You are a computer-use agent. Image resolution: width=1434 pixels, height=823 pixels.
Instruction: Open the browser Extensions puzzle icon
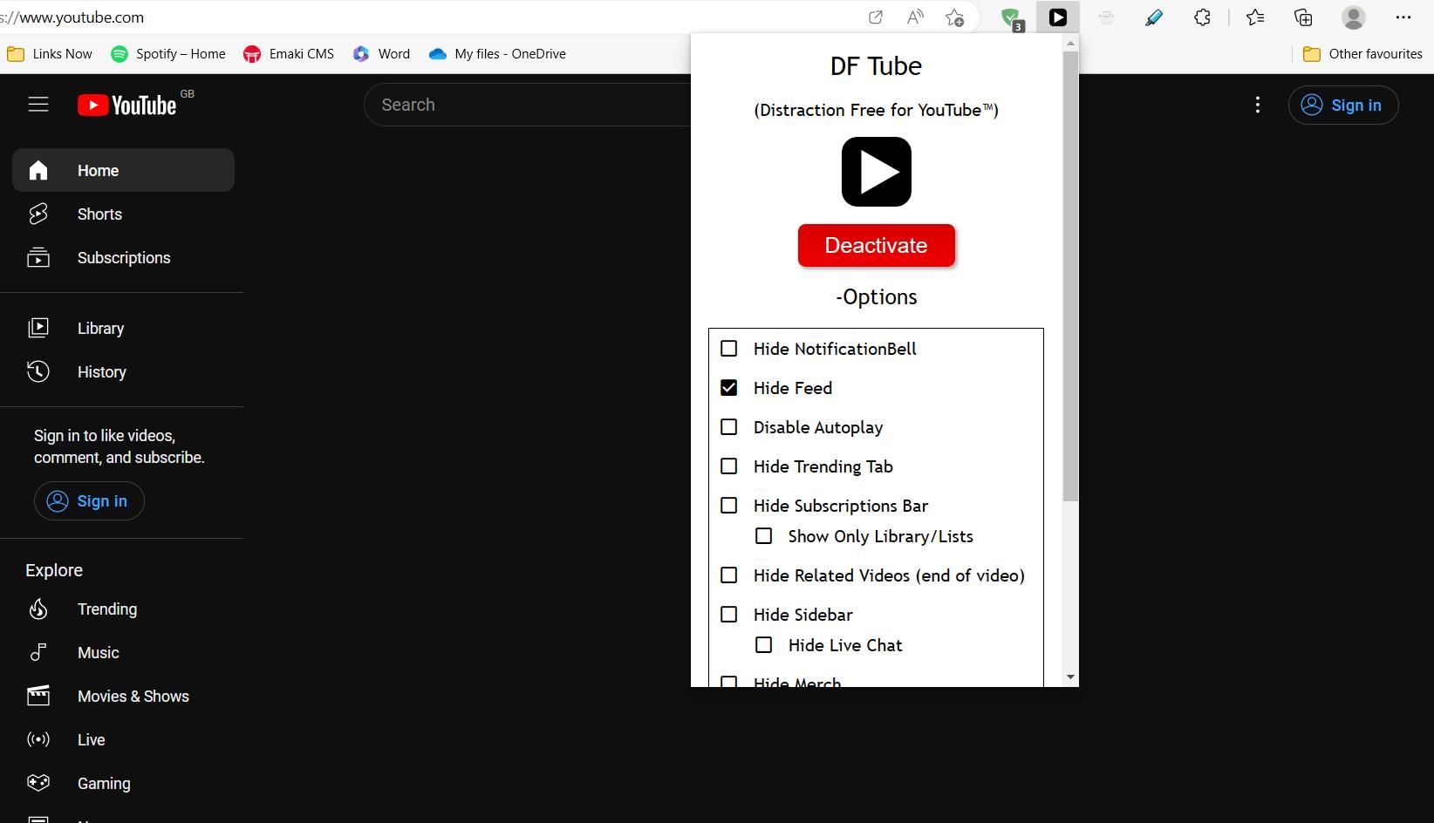point(1202,17)
